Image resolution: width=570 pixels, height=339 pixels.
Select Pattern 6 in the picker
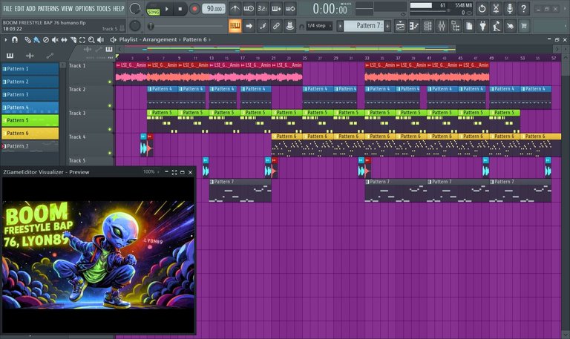tap(30, 133)
